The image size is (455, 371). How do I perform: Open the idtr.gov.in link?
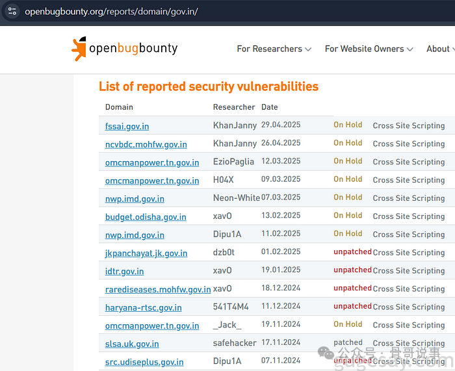click(x=125, y=271)
